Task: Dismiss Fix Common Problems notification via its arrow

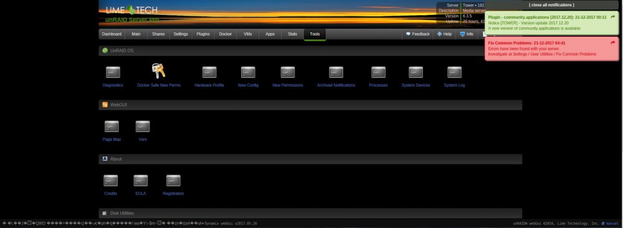Action: coord(612,43)
